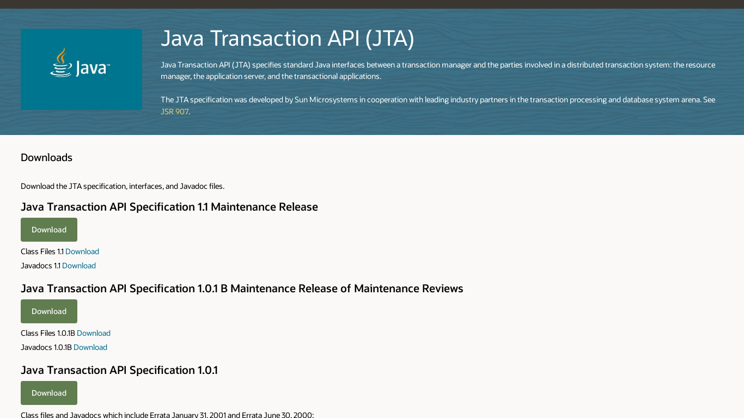Download Javadocs 1.0.1B
744x418 pixels.
click(90, 347)
